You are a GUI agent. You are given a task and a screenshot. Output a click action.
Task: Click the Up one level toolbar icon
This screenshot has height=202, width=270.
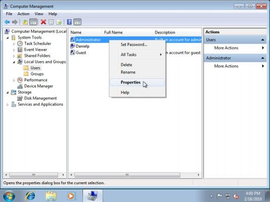click(25, 22)
